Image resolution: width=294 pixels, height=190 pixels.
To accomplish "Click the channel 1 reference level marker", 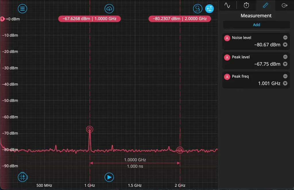I will [2, 19].
